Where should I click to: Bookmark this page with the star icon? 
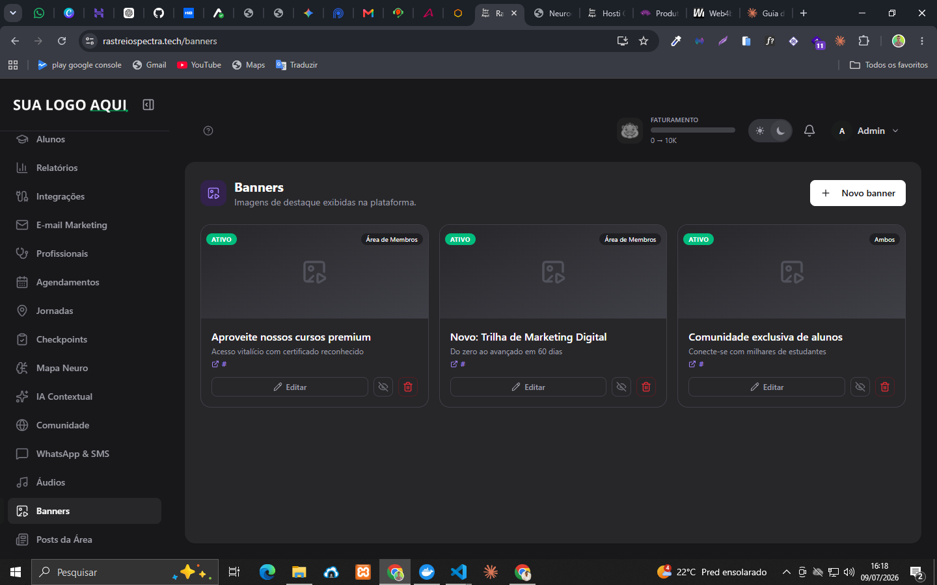(644, 41)
